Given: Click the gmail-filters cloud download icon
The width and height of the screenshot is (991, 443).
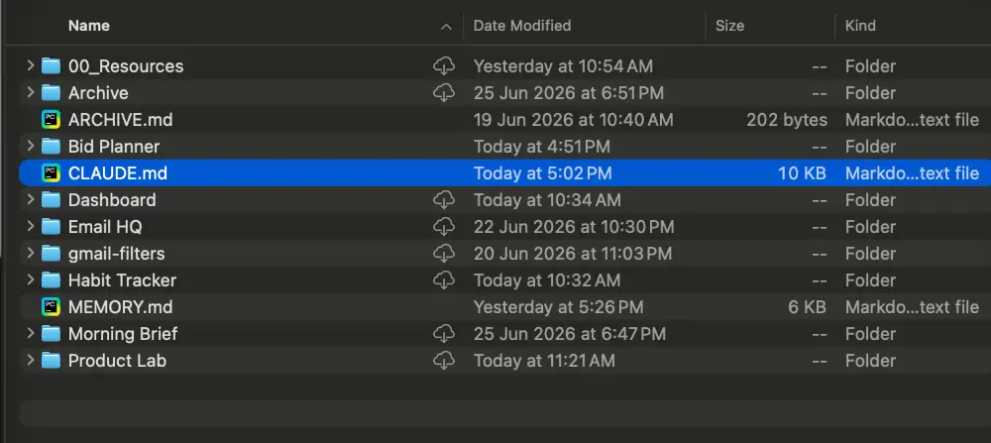Looking at the screenshot, I should [x=444, y=254].
